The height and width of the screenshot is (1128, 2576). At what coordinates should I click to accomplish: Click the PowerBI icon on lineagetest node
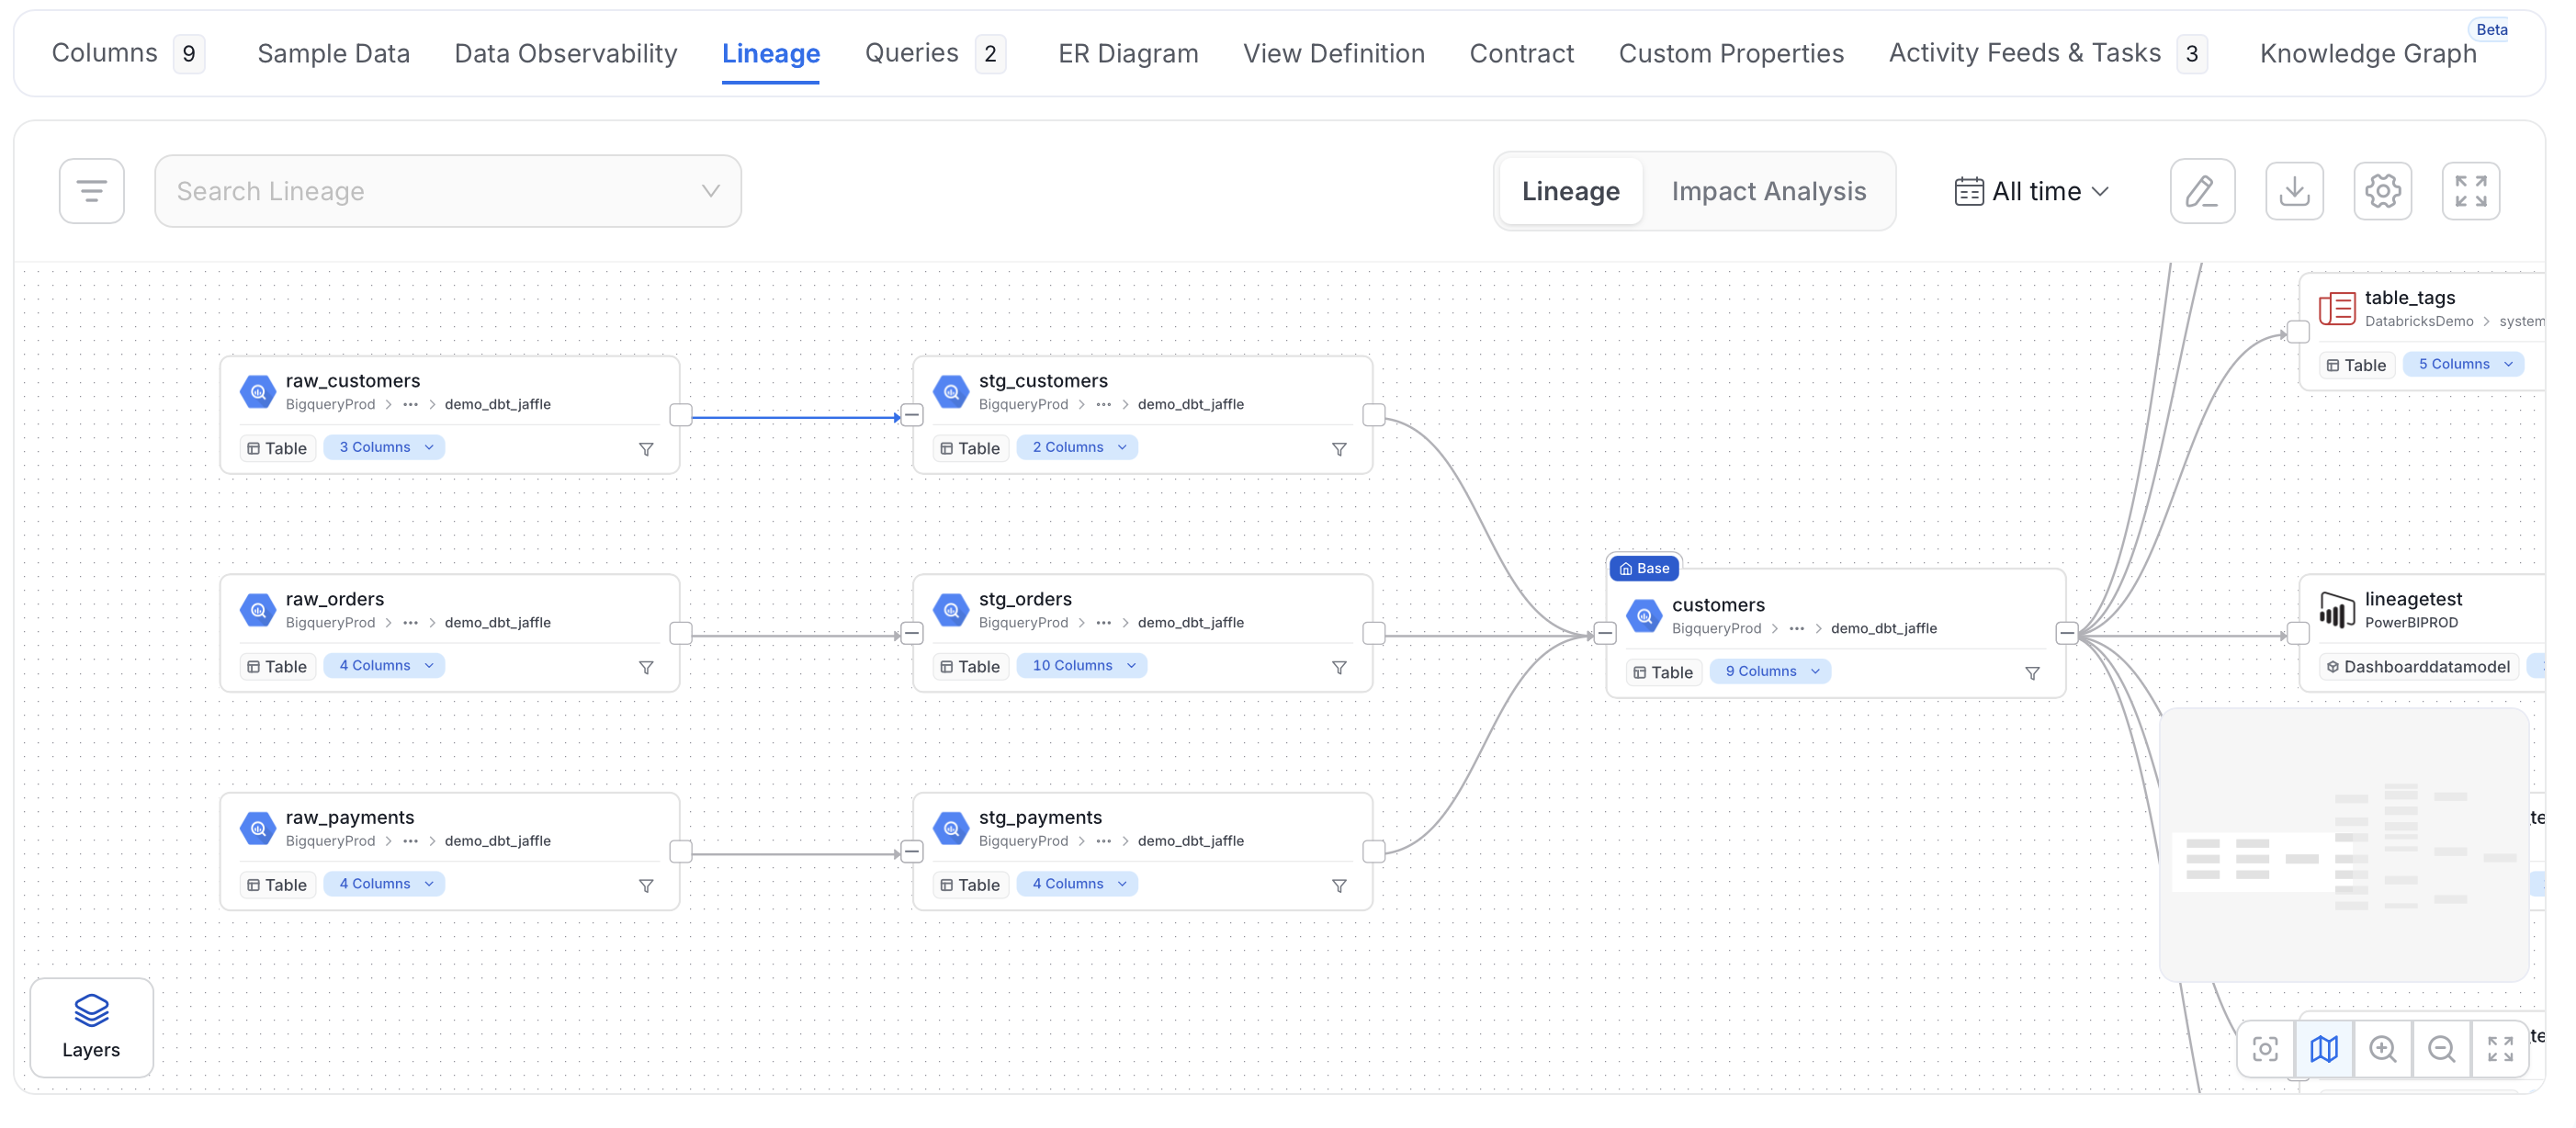[x=2337, y=609]
